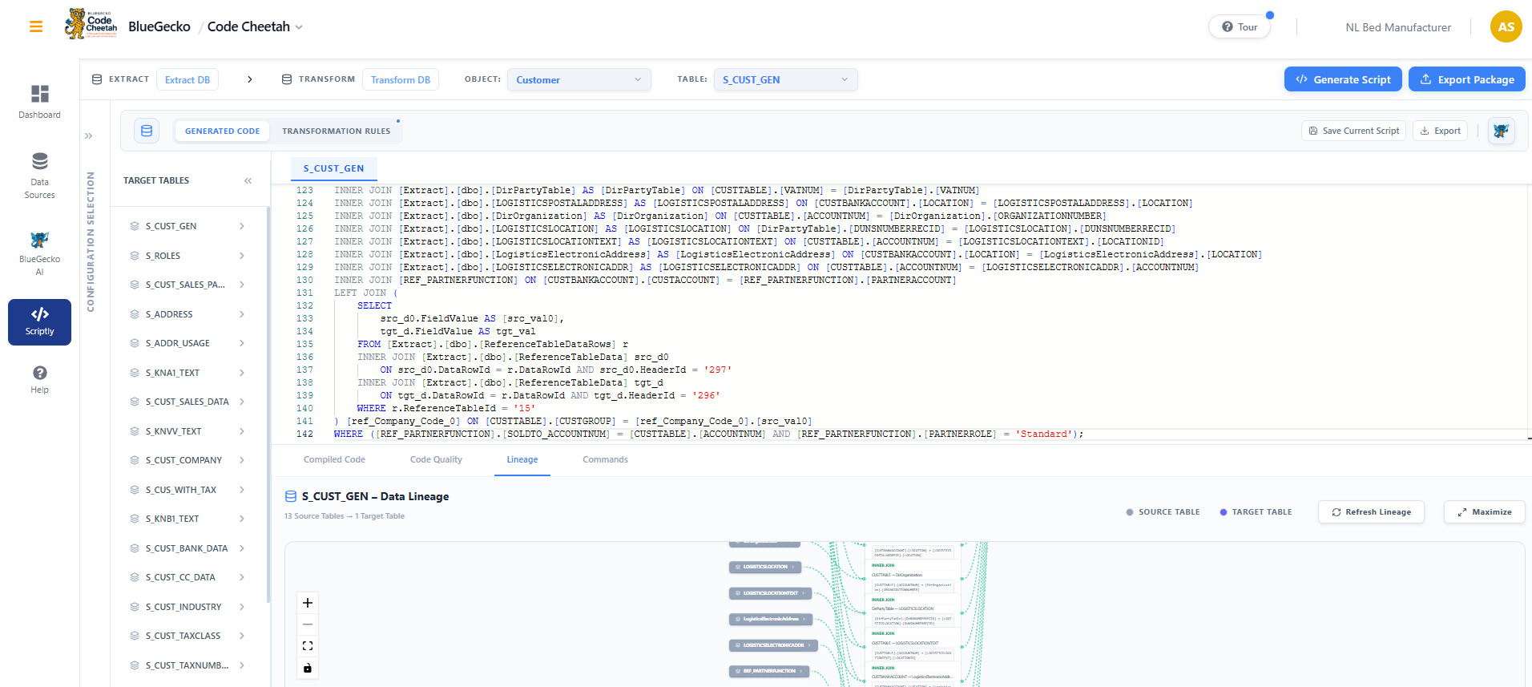Click the gecko AI assistant icon
1532x687 pixels.
(1501, 131)
